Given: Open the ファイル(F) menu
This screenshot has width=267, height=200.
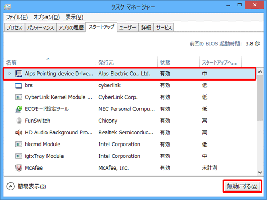Looking at the screenshot, I should pos(17,17).
